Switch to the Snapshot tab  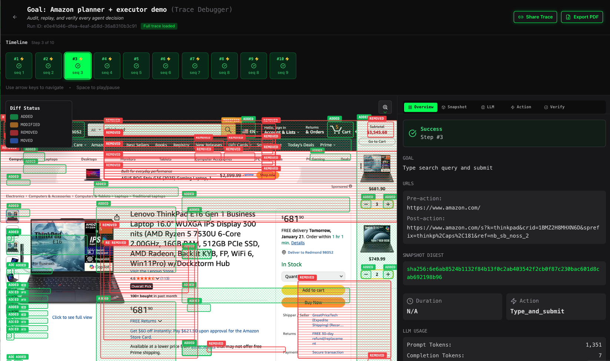point(454,107)
